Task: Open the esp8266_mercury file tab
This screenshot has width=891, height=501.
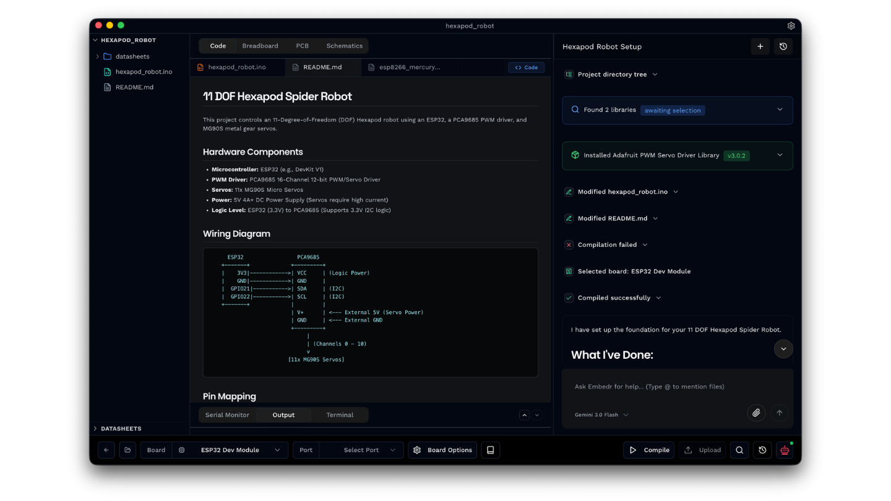Action: (410, 67)
